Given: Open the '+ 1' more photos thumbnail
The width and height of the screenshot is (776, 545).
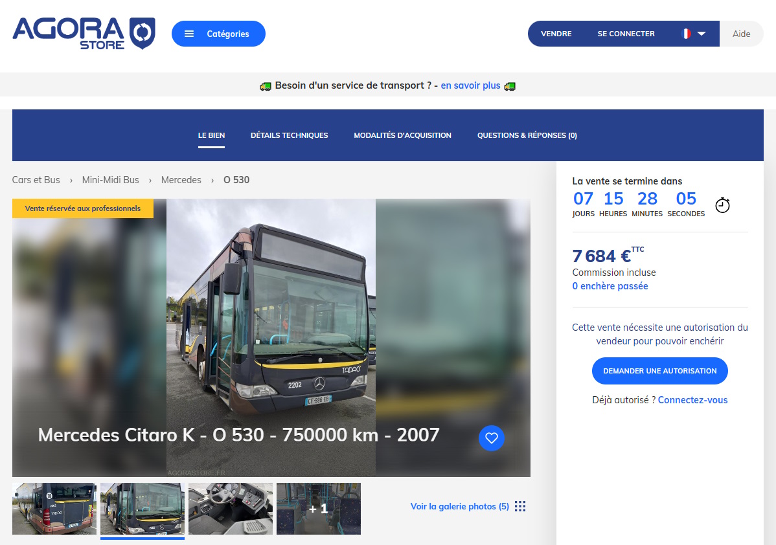Looking at the screenshot, I should pos(319,509).
